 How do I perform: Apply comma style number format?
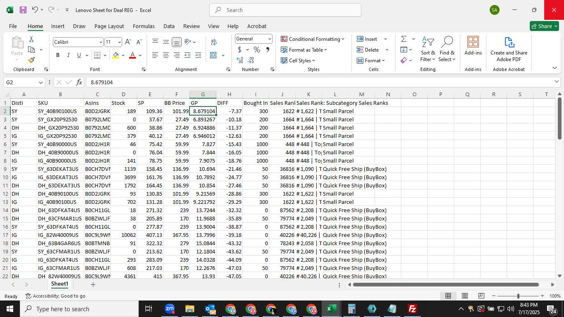268,50
